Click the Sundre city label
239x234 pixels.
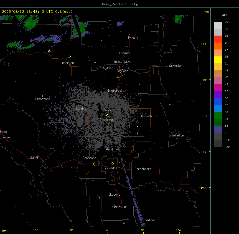point(81,109)
